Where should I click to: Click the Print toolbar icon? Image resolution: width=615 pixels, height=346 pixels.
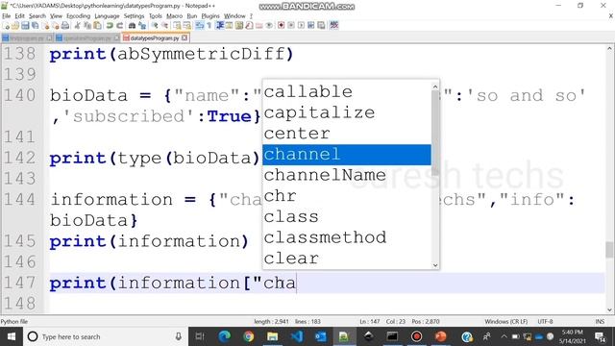(65, 26)
